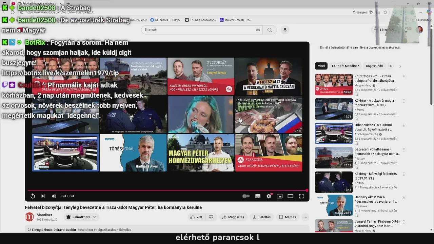Open more actions menu below video
The width and height of the screenshot is (434, 244).
[x=305, y=217]
